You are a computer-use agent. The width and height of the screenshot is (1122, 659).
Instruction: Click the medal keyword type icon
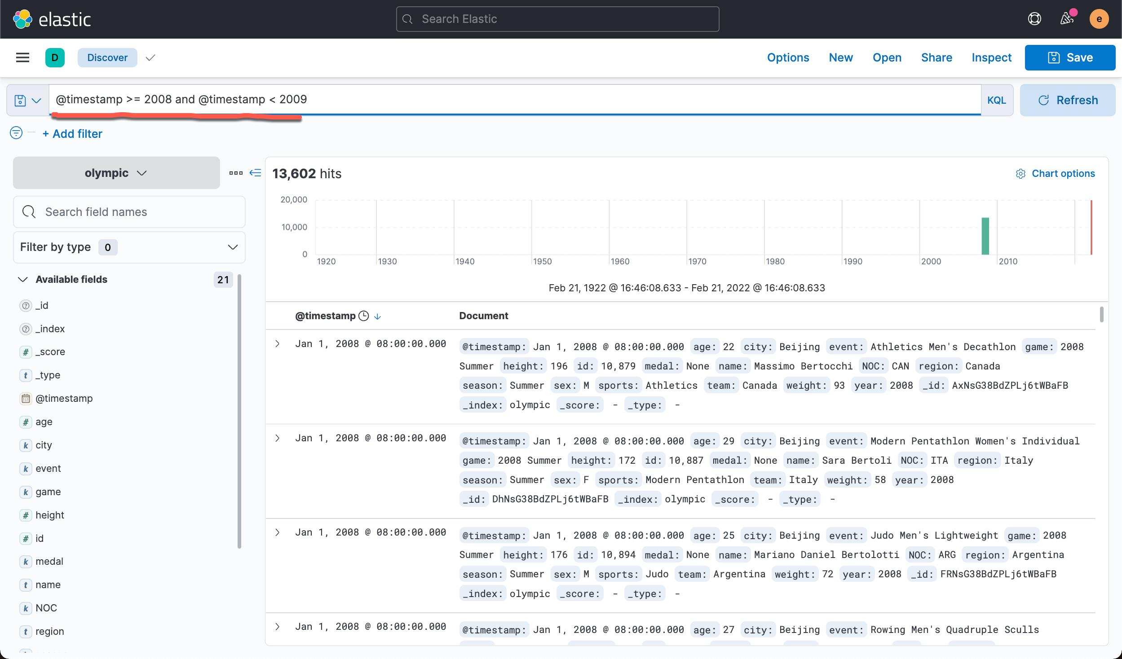pos(26,562)
